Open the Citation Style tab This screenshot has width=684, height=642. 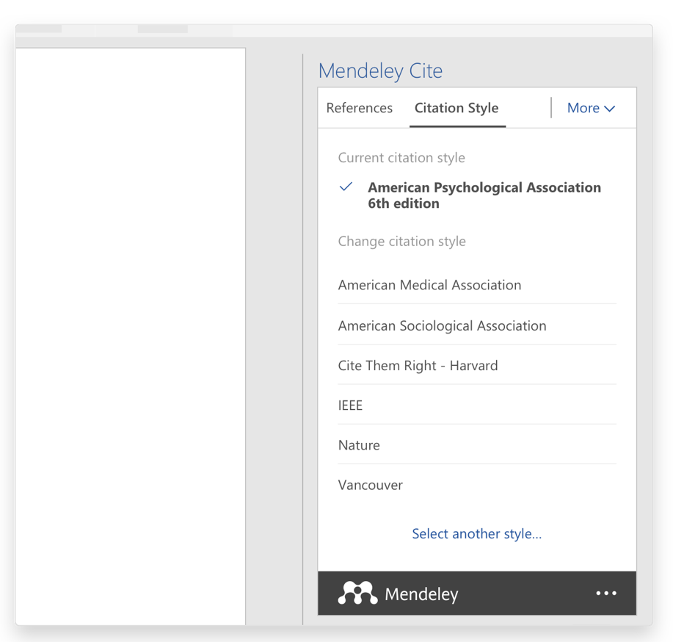coord(456,108)
